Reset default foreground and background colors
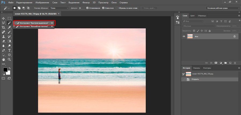Viewport: 241px width, 115px height. [4, 74]
